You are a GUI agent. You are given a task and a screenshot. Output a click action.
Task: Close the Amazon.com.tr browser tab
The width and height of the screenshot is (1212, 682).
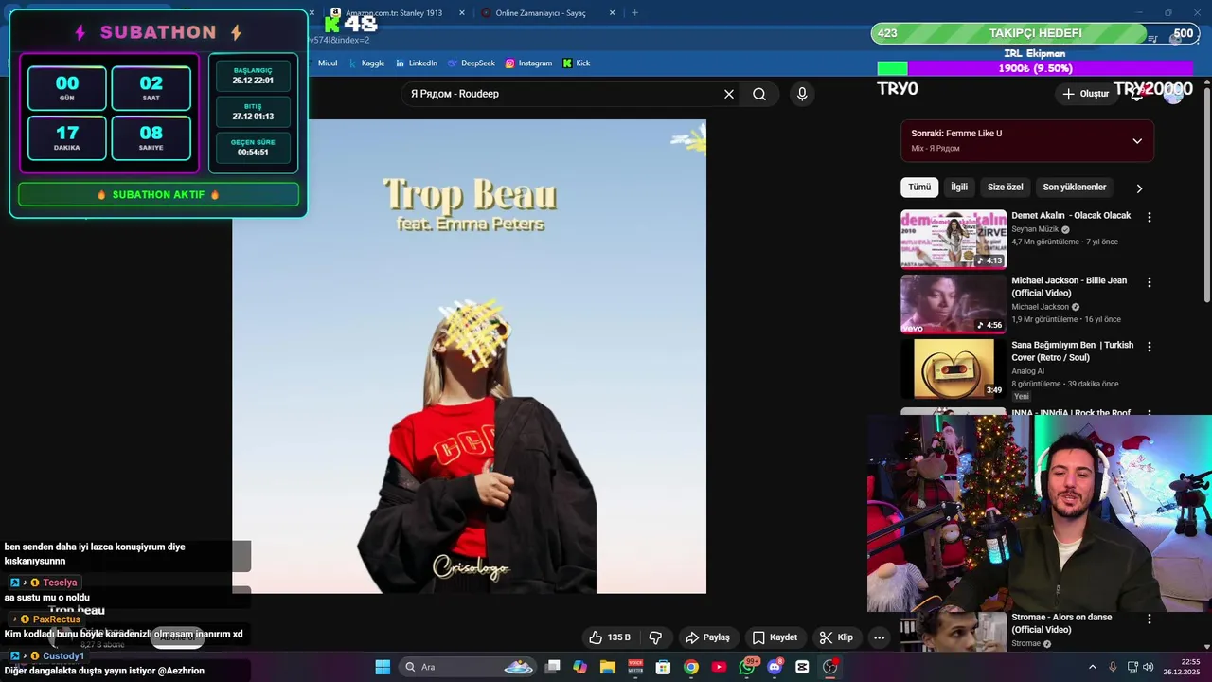click(462, 13)
